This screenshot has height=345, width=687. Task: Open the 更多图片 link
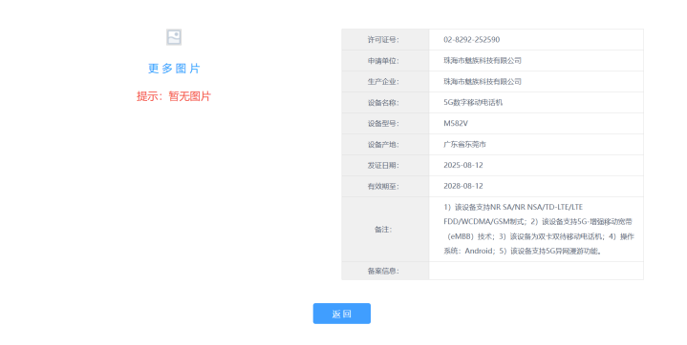pyautogui.click(x=174, y=69)
